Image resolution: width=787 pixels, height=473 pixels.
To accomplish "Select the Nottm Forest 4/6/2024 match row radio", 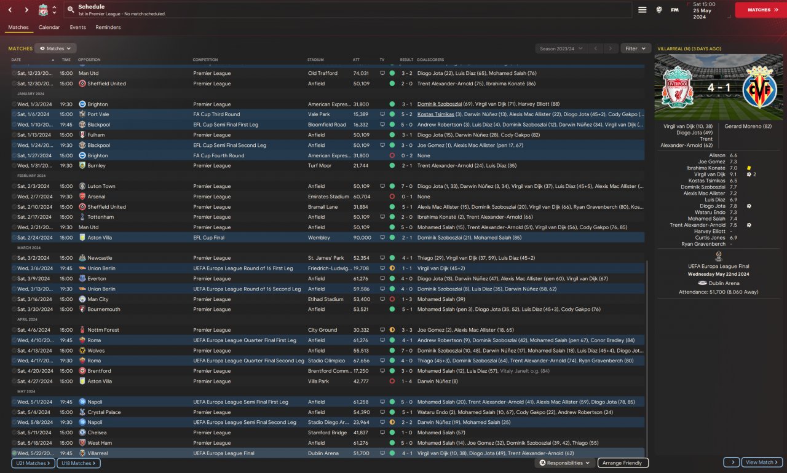I will coord(14,330).
